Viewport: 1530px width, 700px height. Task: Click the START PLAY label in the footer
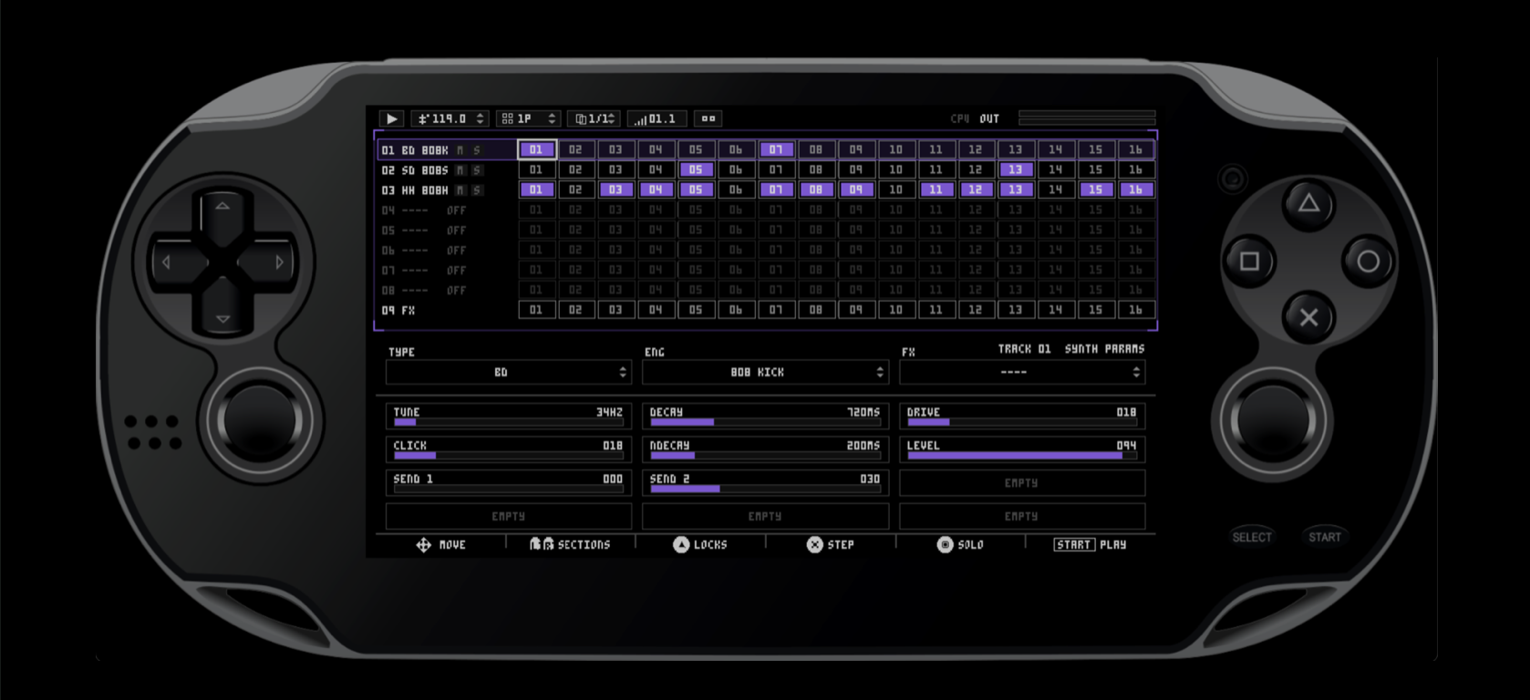coord(1091,544)
